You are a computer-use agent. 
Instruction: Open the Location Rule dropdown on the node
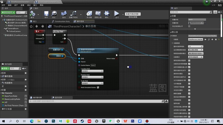point(92,71)
